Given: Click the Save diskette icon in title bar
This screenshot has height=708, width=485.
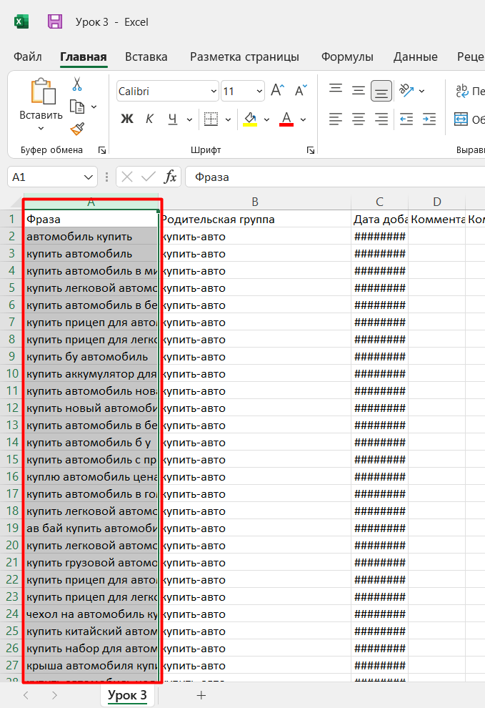Looking at the screenshot, I should (55, 21).
